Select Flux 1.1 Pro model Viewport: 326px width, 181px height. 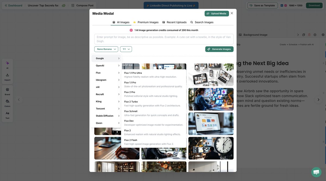(x=154, y=84)
